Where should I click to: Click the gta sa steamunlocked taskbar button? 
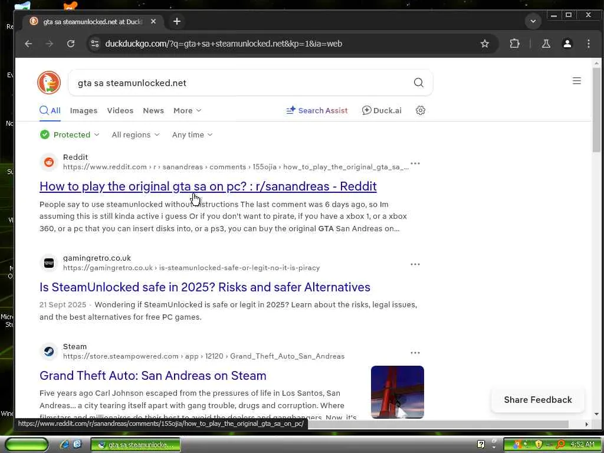pyautogui.click(x=136, y=445)
